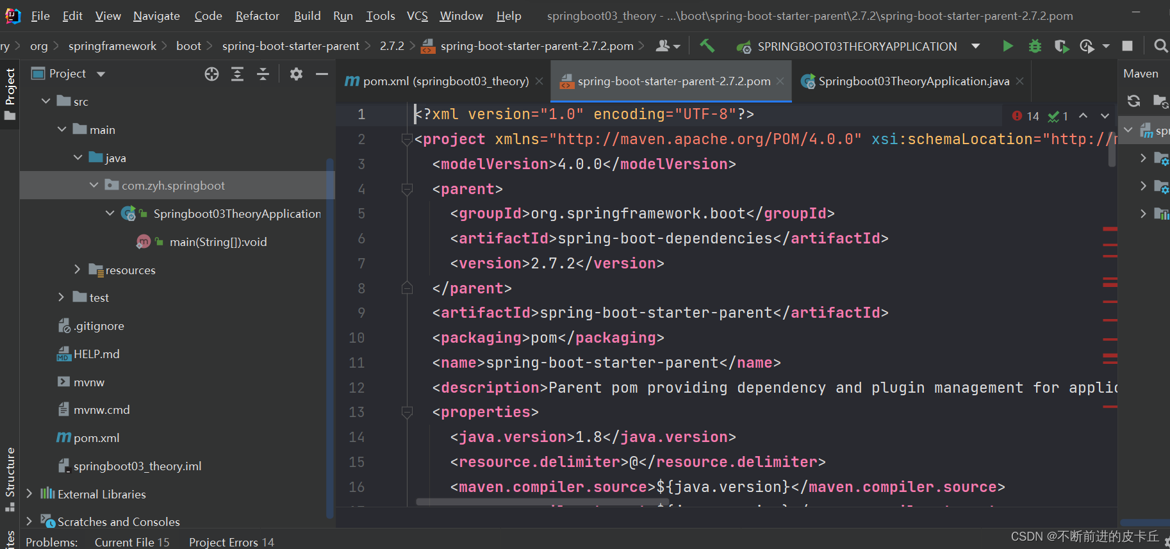The image size is (1170, 549).
Task: Expand Scratches and Consoles node
Action: [29, 521]
